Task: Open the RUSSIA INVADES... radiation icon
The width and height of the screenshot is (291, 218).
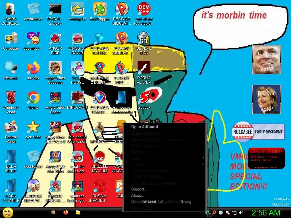Action: click(100, 191)
